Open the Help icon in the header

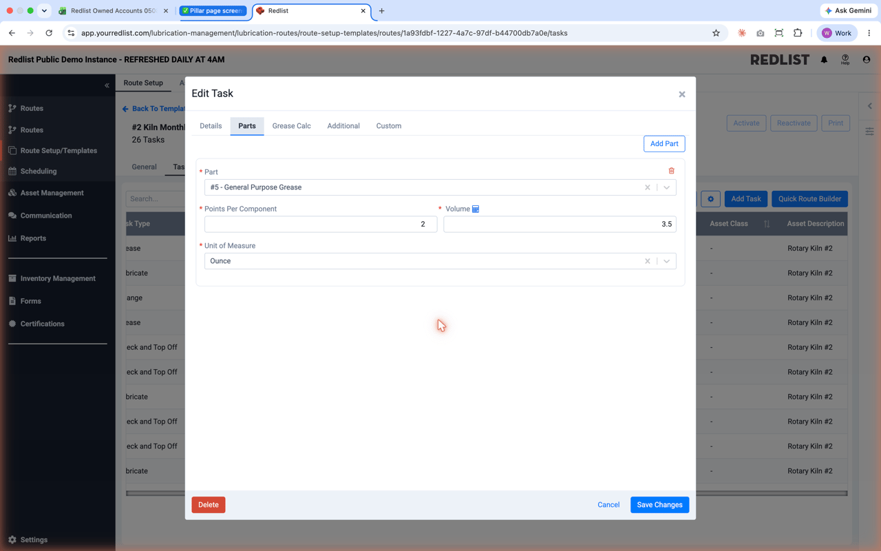pyautogui.click(x=845, y=60)
